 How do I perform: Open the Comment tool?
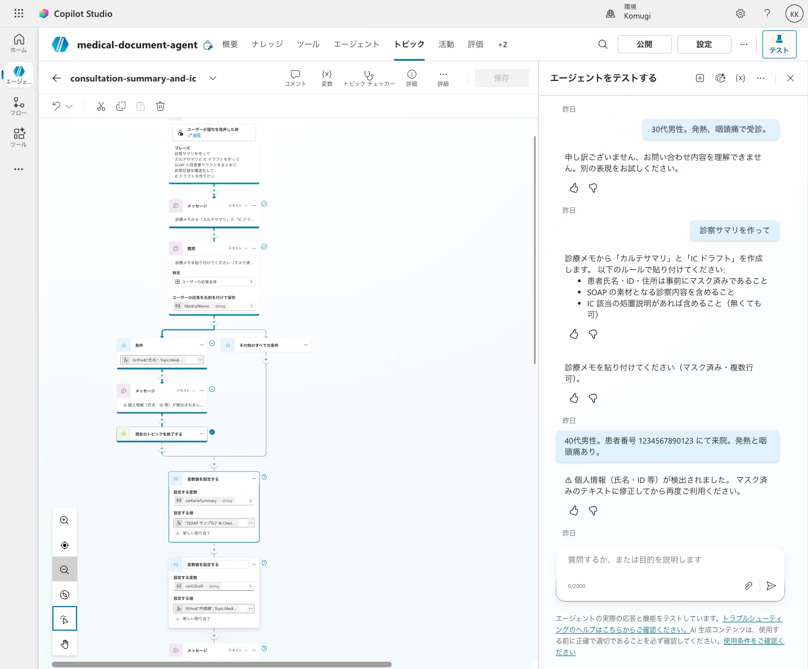[x=295, y=78]
